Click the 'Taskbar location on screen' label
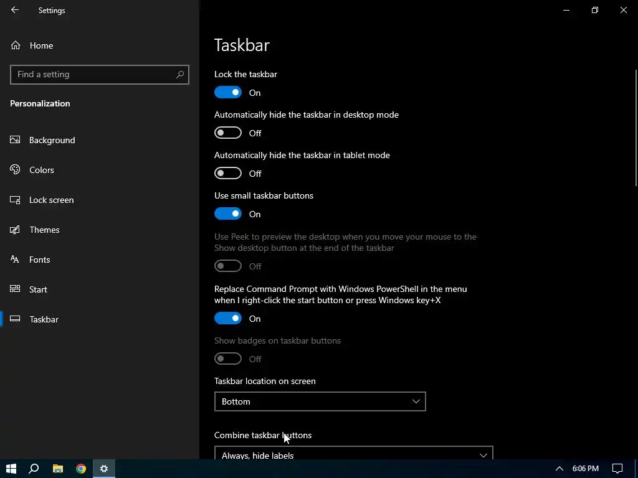638x478 pixels. pyautogui.click(x=265, y=381)
